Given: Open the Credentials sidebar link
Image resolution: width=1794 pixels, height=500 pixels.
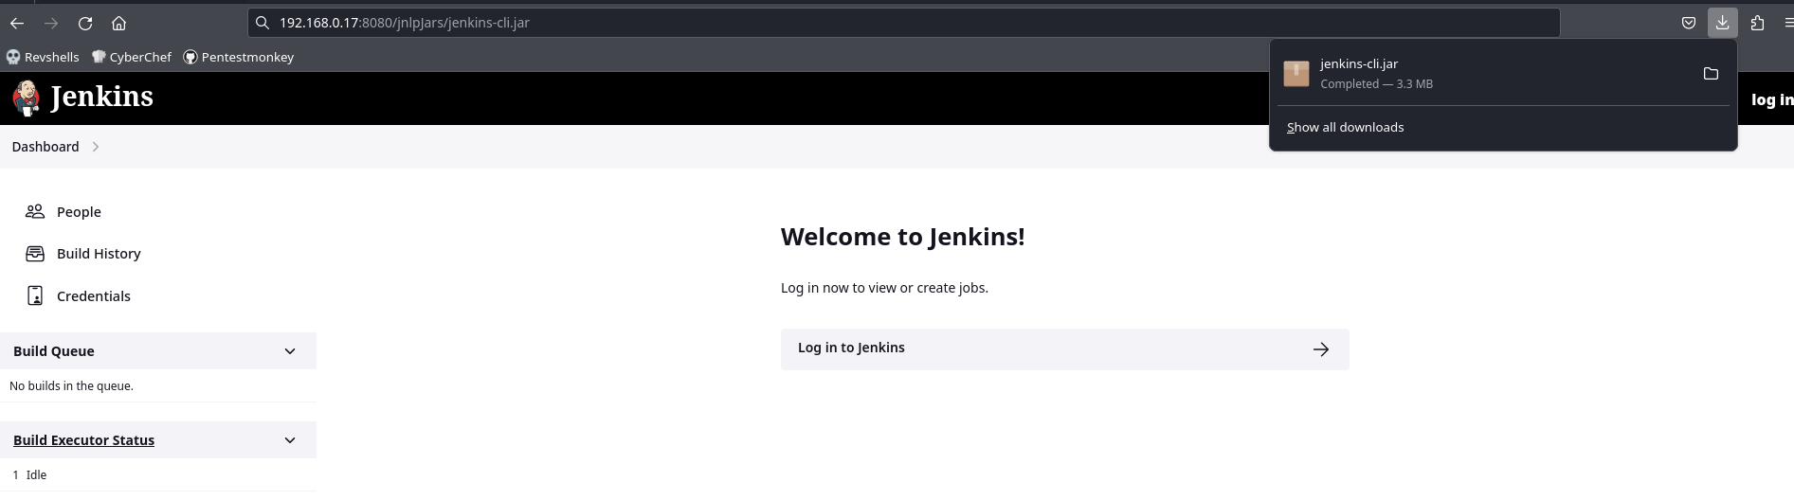Looking at the screenshot, I should (94, 296).
